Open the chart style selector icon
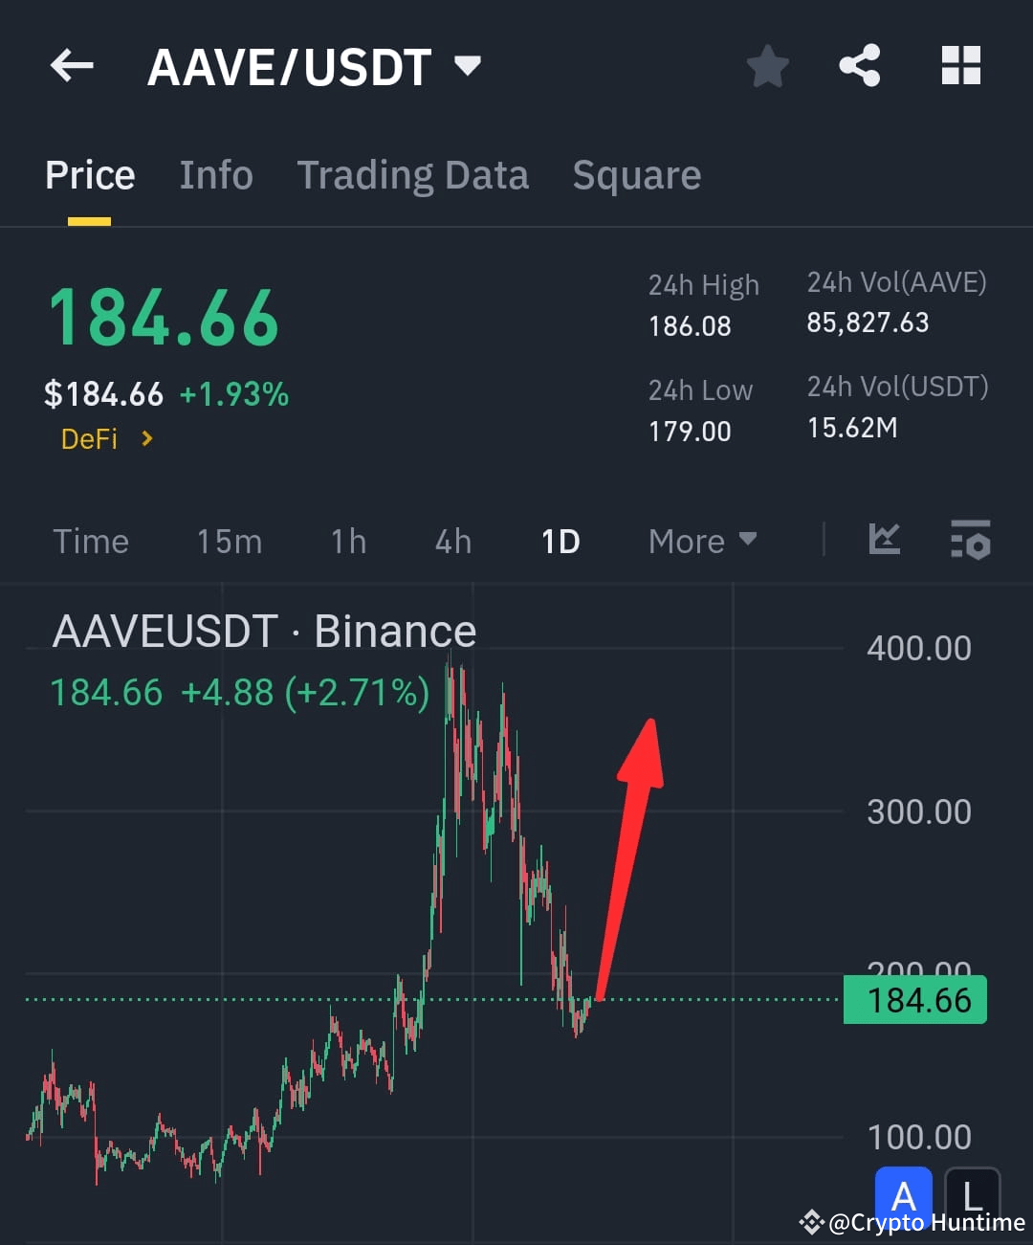Image resolution: width=1033 pixels, height=1245 pixels. (884, 541)
